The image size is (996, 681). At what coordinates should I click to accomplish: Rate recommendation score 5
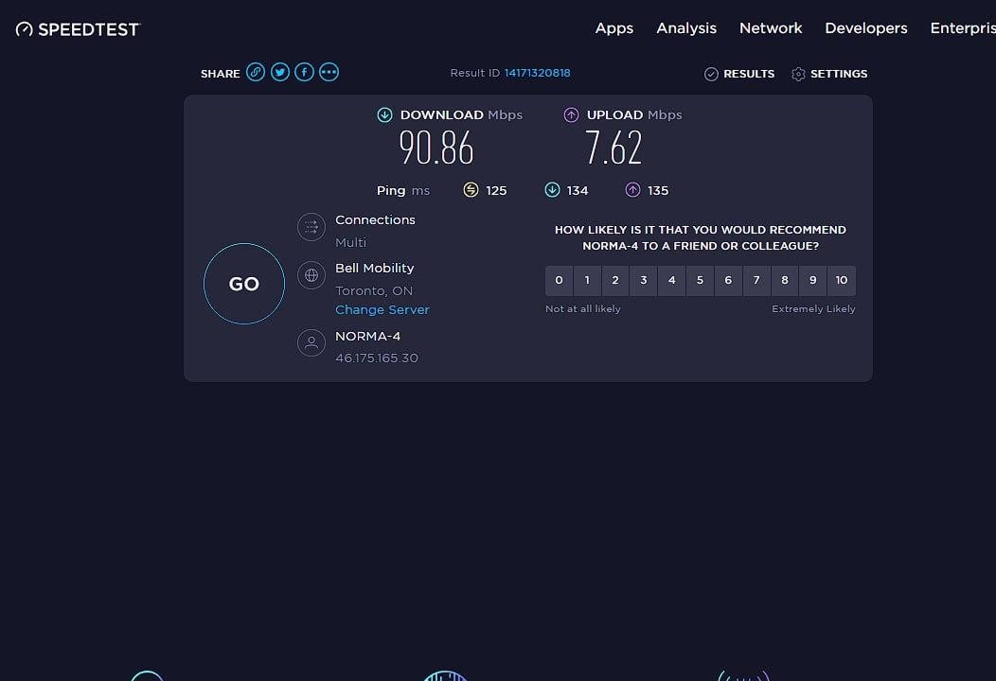pyautogui.click(x=700, y=281)
